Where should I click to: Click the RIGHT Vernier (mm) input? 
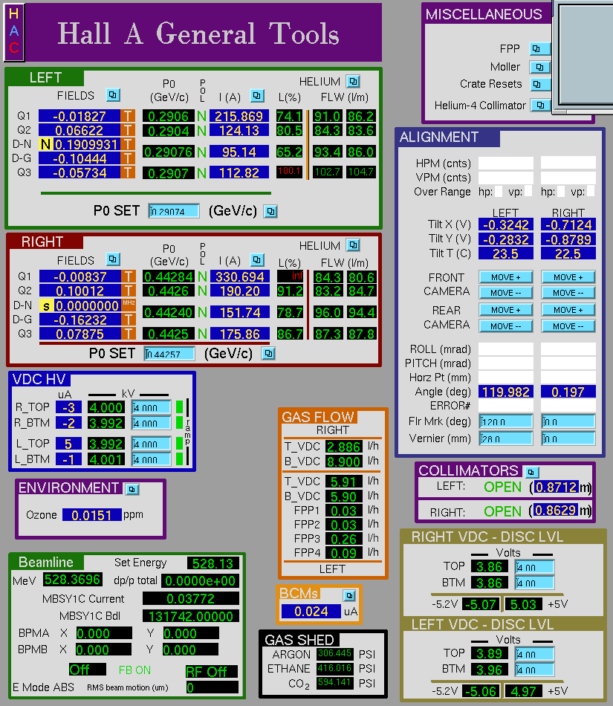tap(568, 438)
